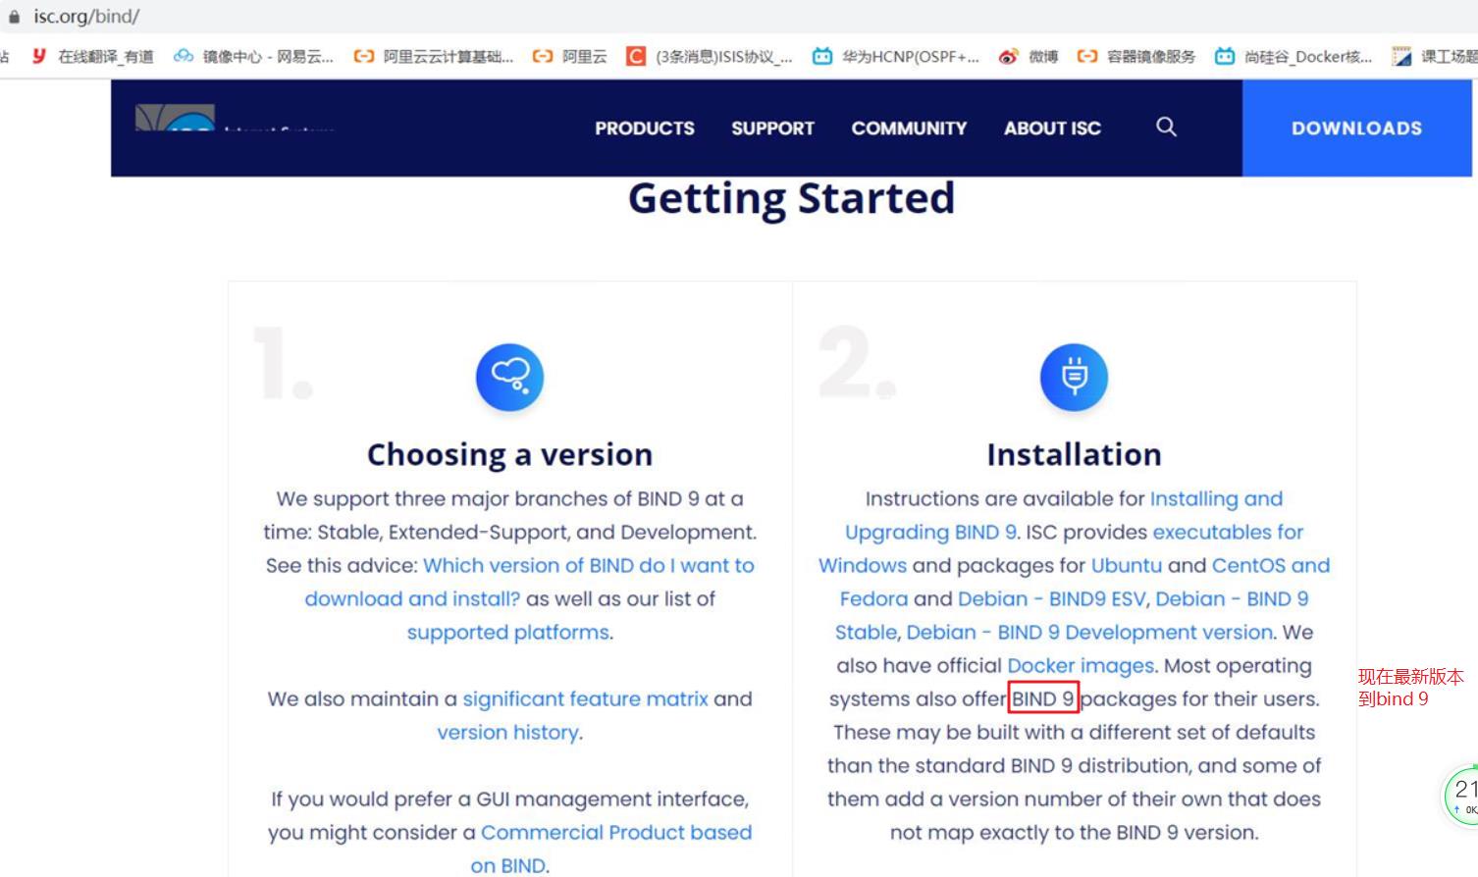
Task: Open the 阿里云云计算基础 bookmark
Action: [434, 56]
